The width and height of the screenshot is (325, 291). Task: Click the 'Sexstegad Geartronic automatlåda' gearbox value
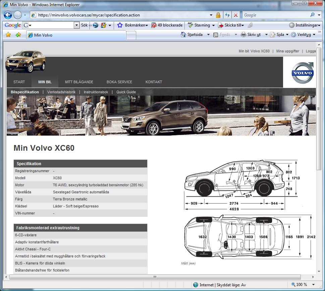[x=81, y=192]
